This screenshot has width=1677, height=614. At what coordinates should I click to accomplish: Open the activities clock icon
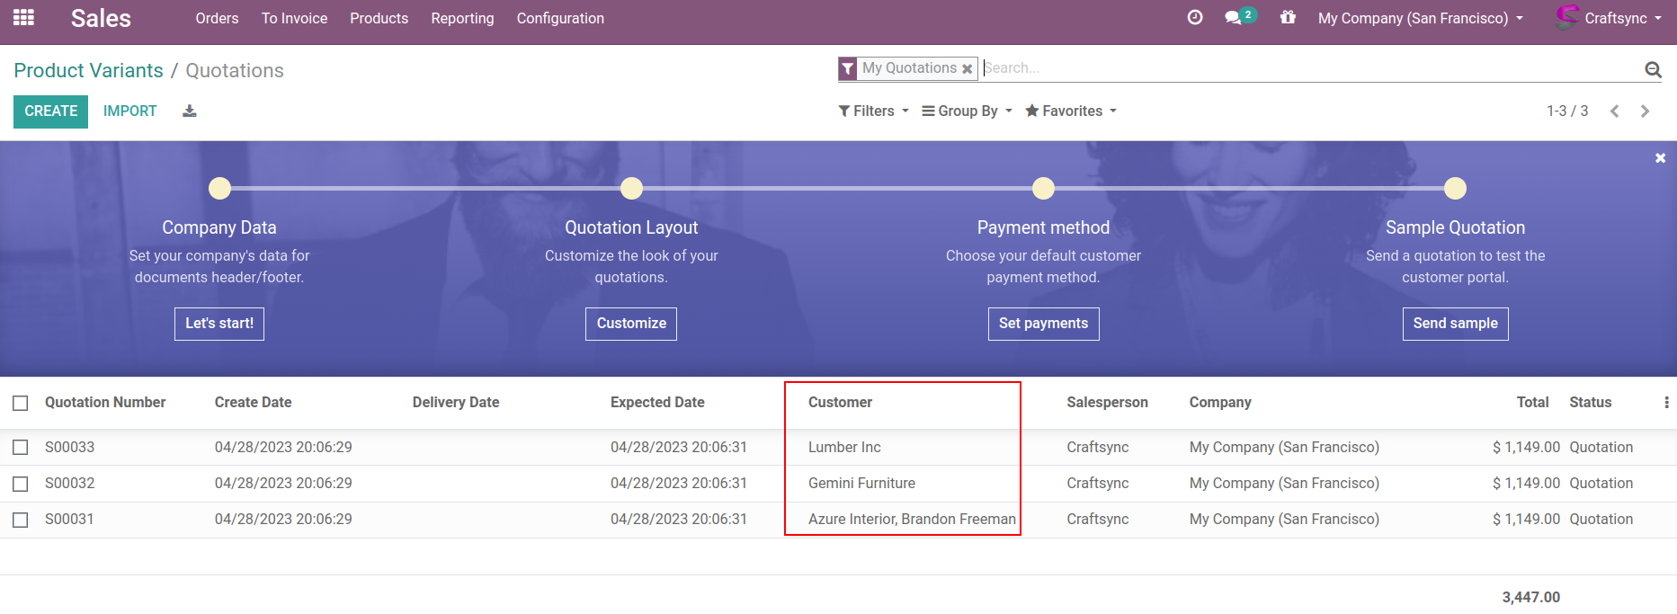pos(1194,17)
